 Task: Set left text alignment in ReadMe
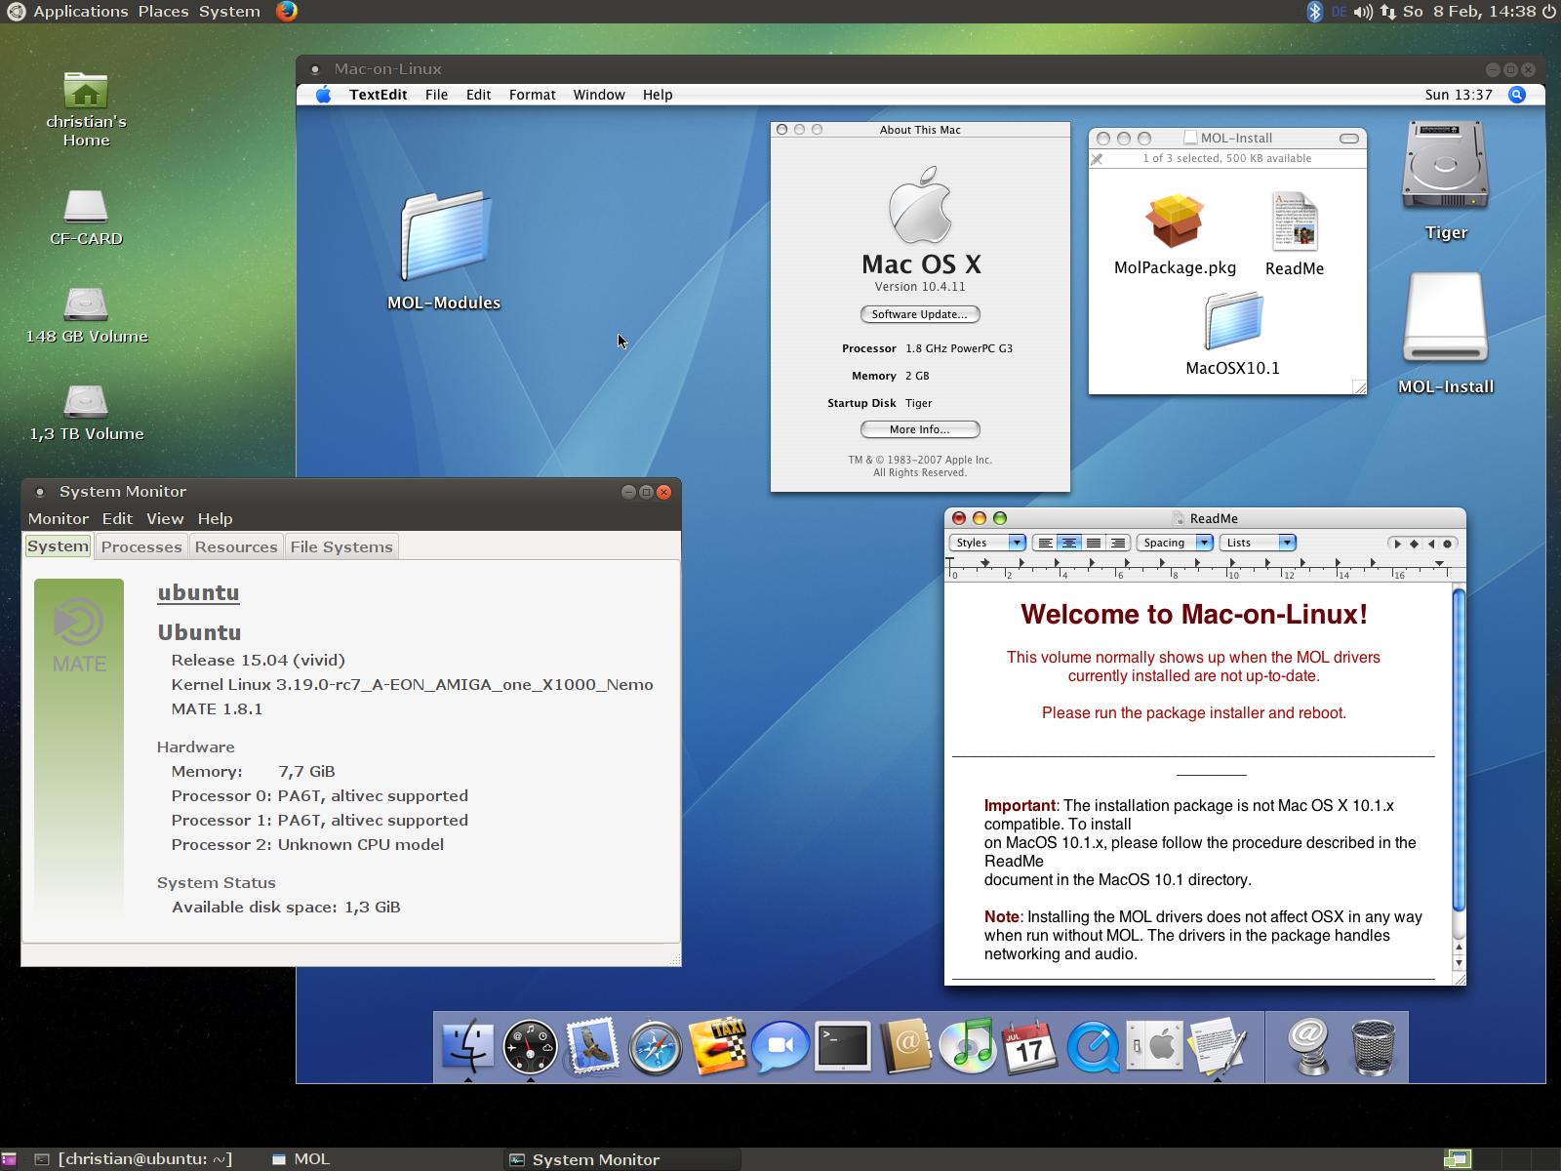pyautogui.click(x=1045, y=544)
